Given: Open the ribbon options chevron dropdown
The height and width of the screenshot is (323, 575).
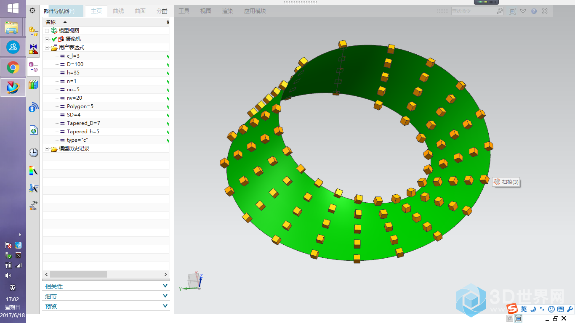Looking at the screenshot, I should click(x=523, y=11).
